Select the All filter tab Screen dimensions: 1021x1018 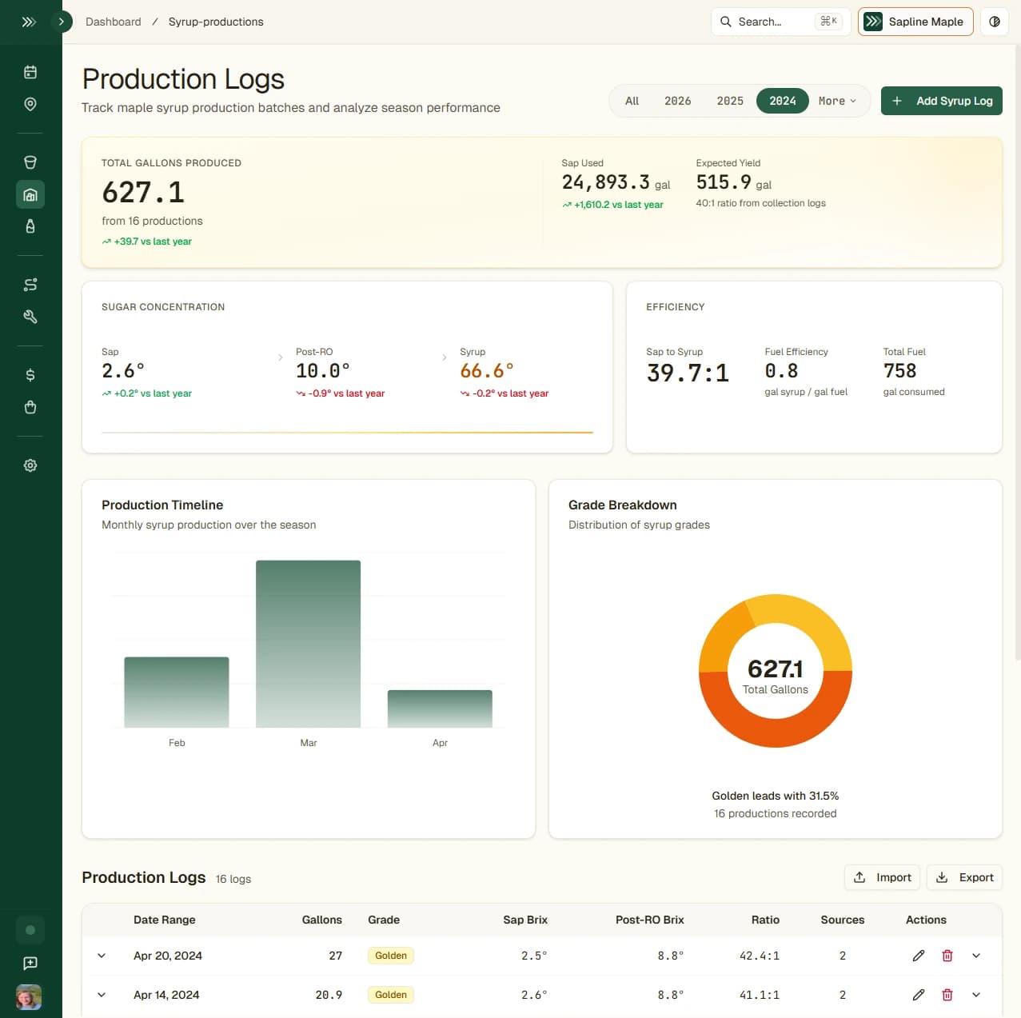[x=632, y=101]
